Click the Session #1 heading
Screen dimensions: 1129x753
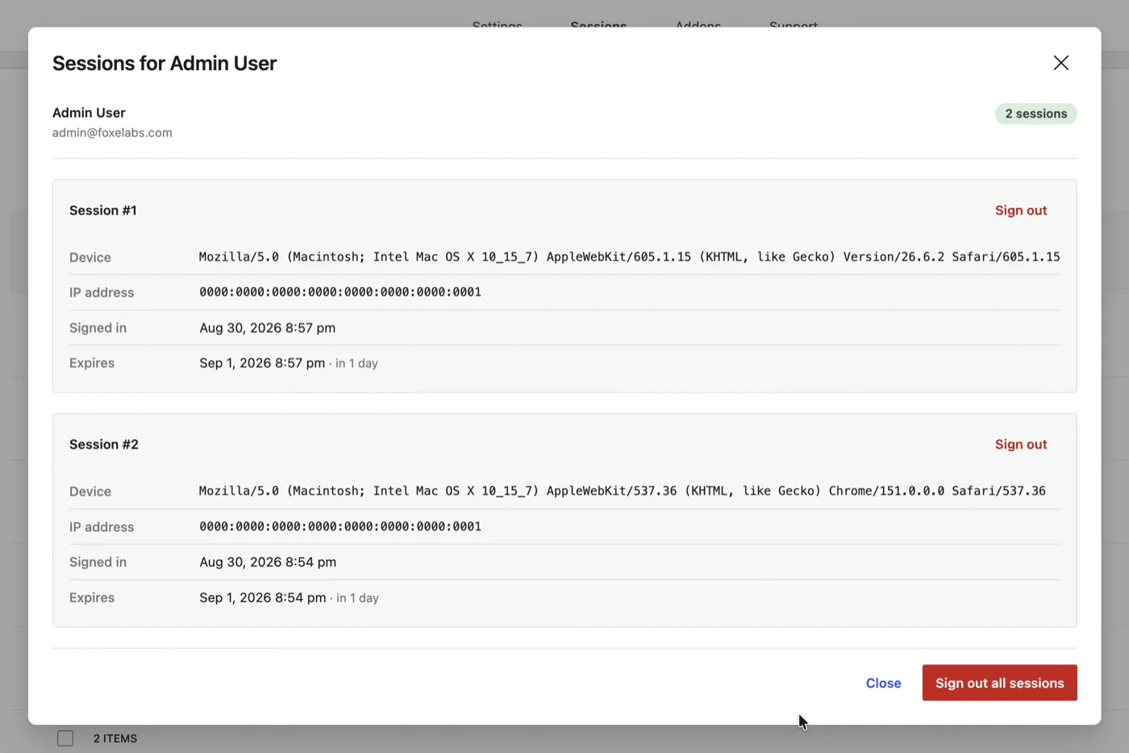tap(103, 210)
